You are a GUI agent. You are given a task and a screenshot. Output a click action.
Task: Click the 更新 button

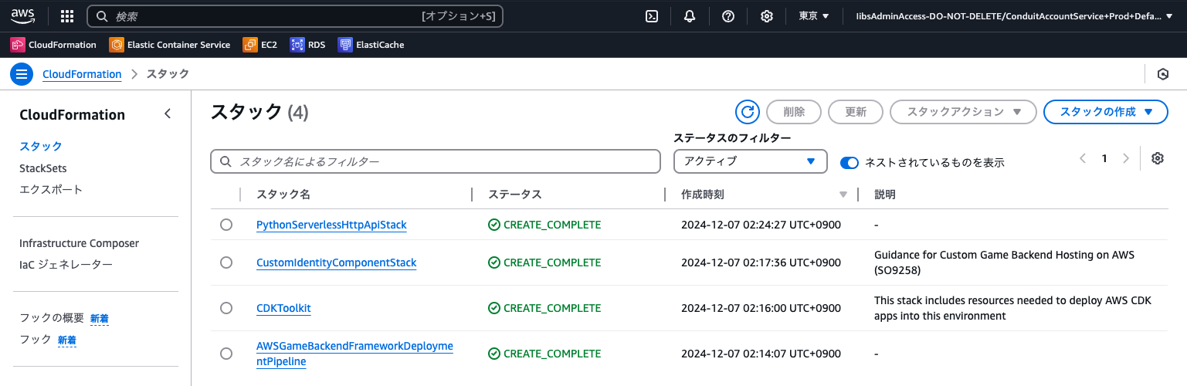[856, 112]
